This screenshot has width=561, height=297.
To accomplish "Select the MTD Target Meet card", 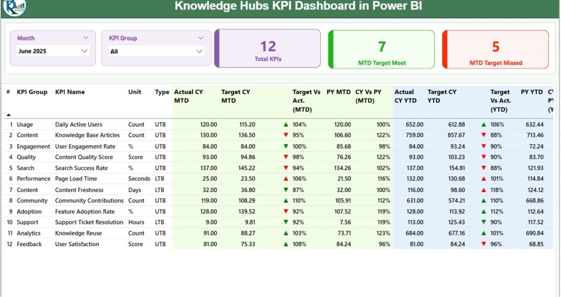I will click(x=382, y=49).
